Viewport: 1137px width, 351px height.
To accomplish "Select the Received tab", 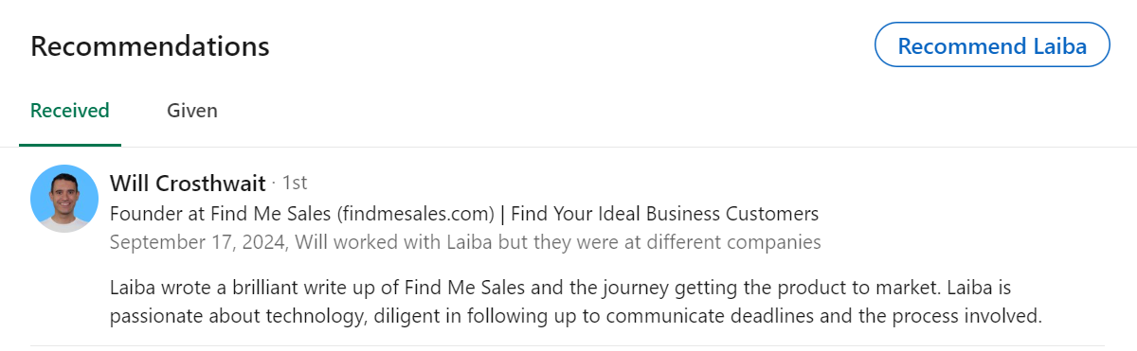I will pyautogui.click(x=70, y=111).
